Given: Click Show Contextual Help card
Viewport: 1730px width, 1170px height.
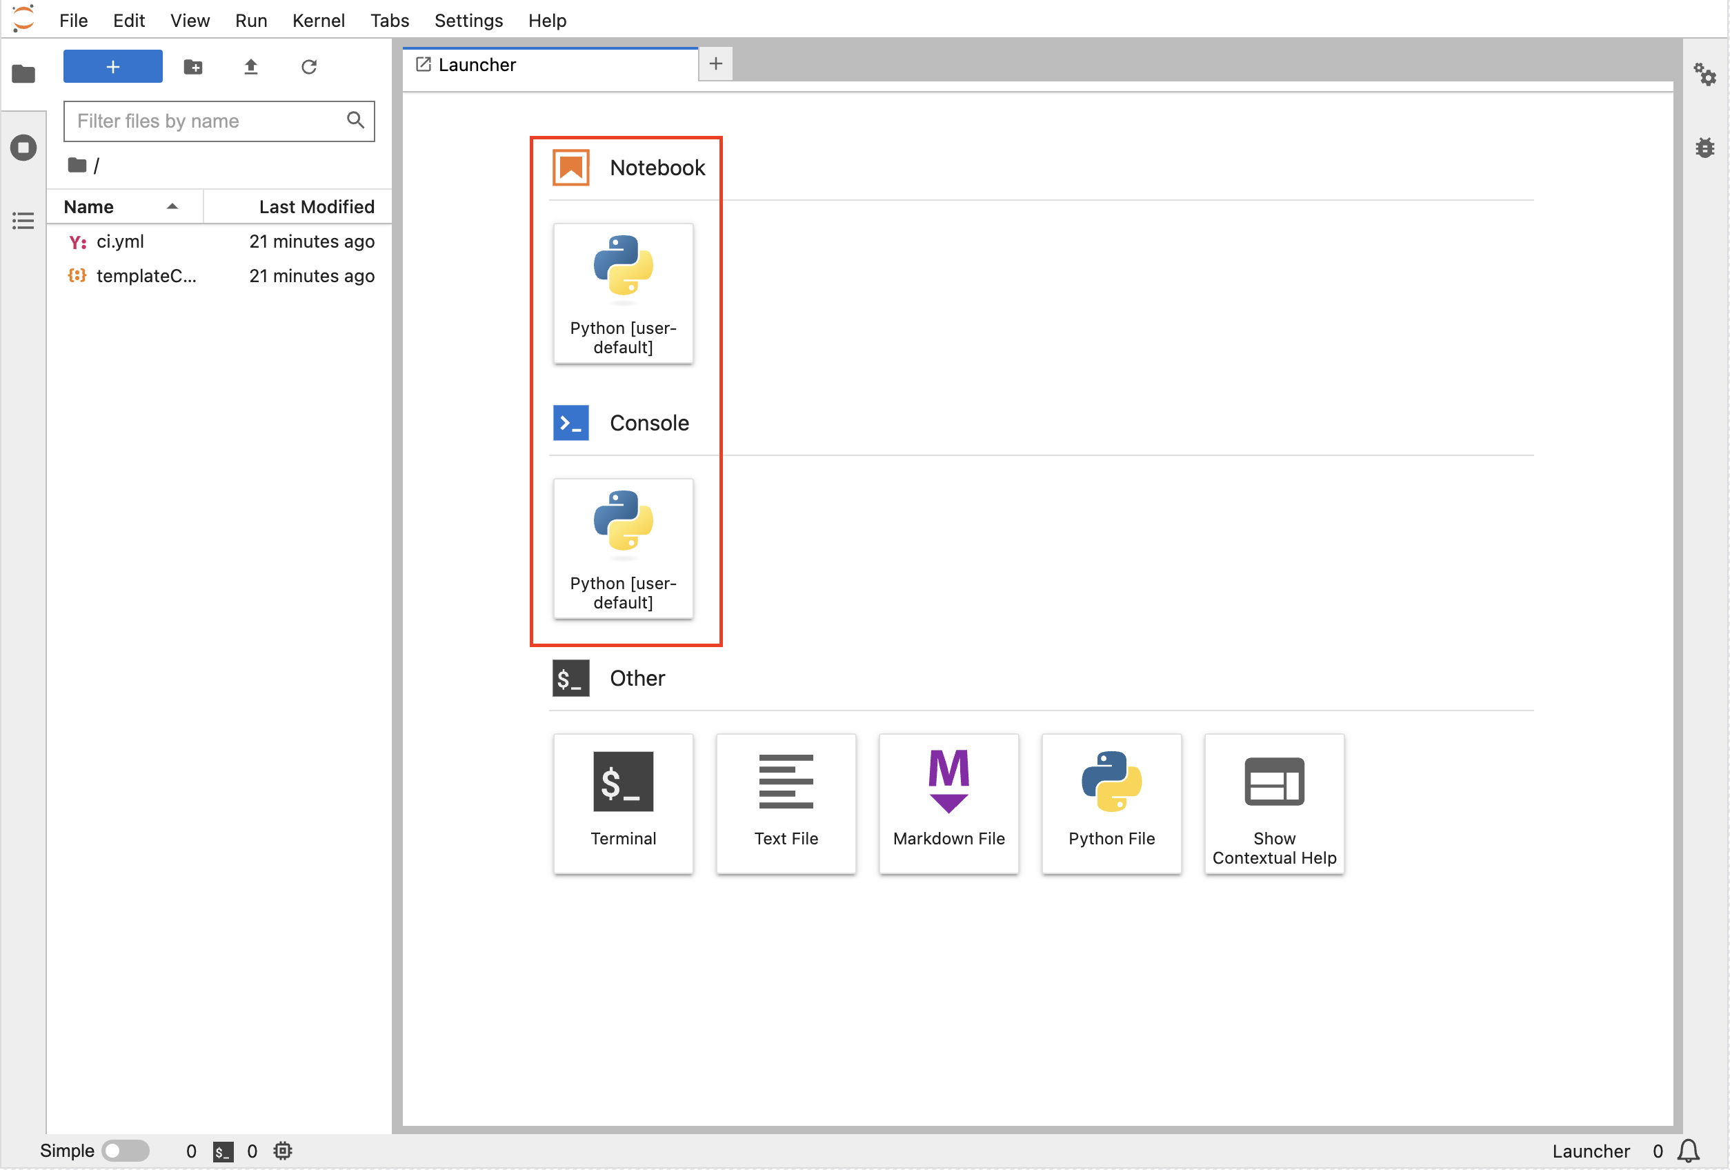Looking at the screenshot, I should [1275, 804].
